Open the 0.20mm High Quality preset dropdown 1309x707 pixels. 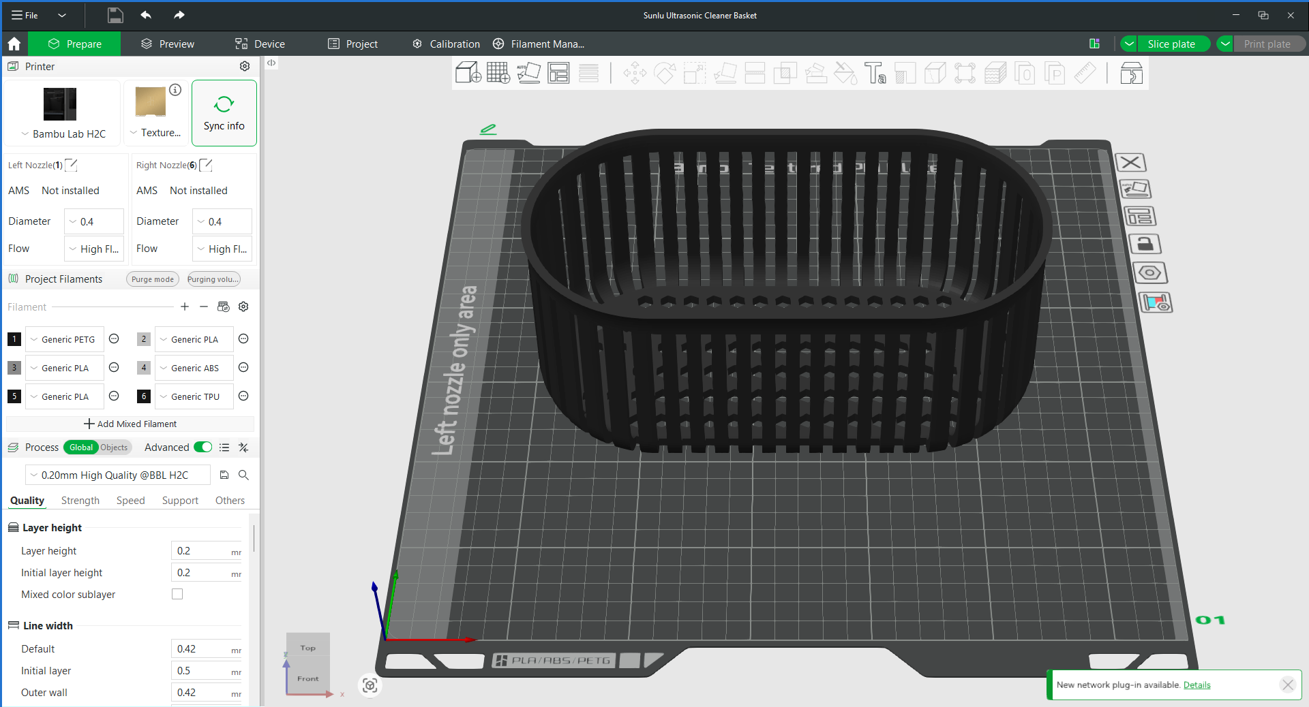(x=118, y=475)
